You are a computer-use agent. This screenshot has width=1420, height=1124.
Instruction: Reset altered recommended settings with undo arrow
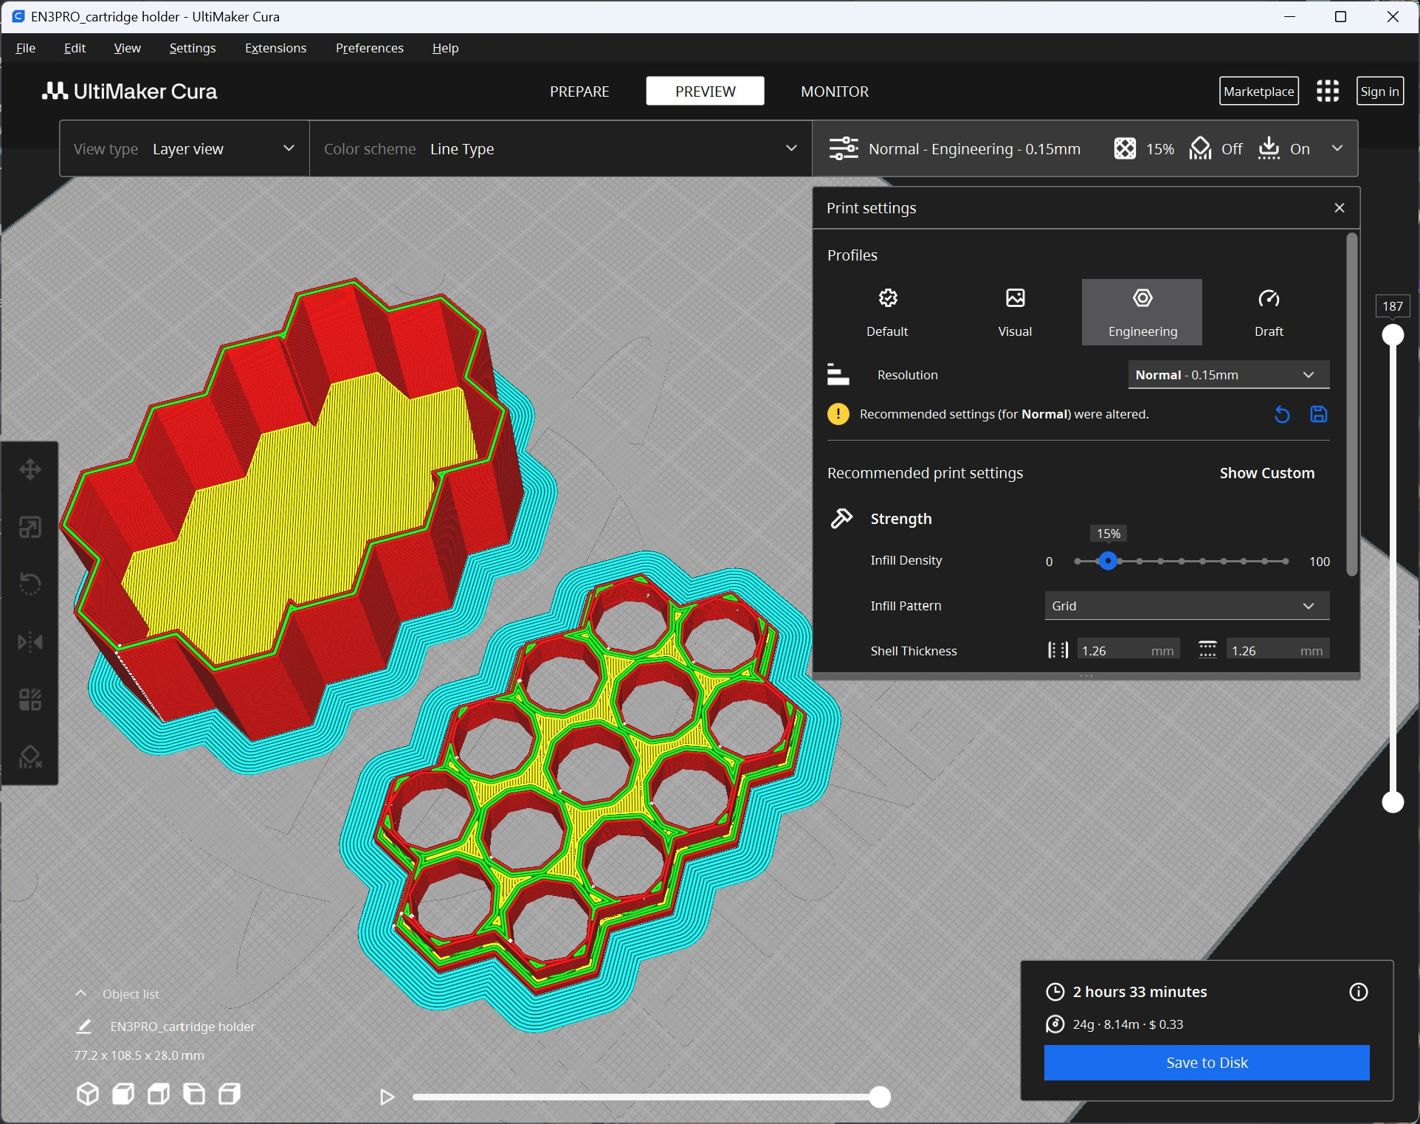pyautogui.click(x=1282, y=415)
